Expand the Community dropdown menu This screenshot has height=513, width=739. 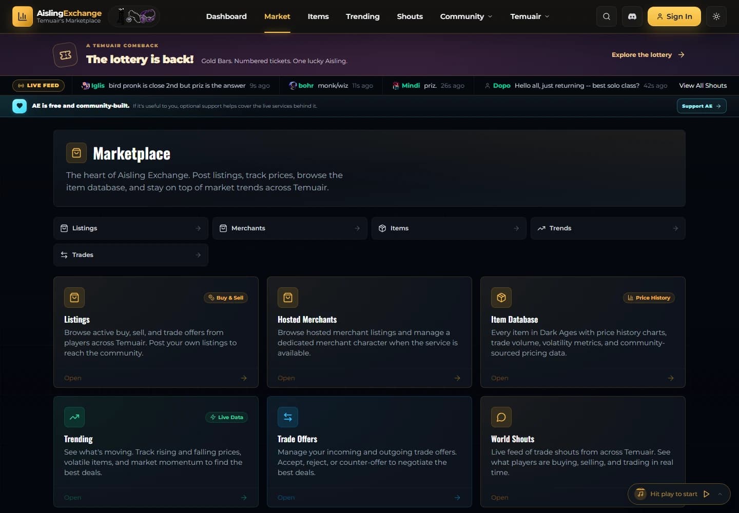click(466, 16)
